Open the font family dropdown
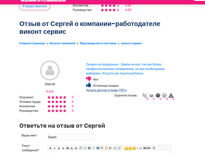Image resolution: width=205 pixels, height=154 pixels. tap(76, 148)
